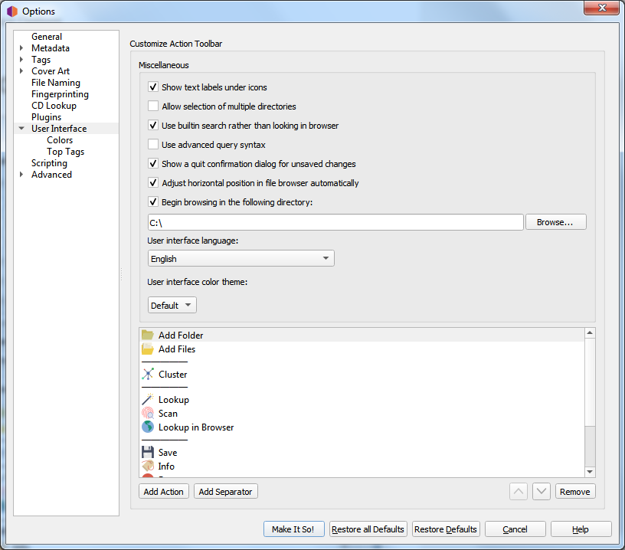Viewport: 625px width, 550px height.
Task: Expand the Metadata tree section
Action: tap(21, 48)
